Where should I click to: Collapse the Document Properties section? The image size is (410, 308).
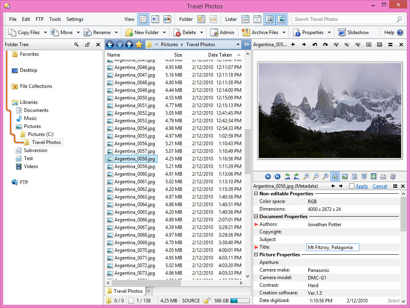pos(256,217)
